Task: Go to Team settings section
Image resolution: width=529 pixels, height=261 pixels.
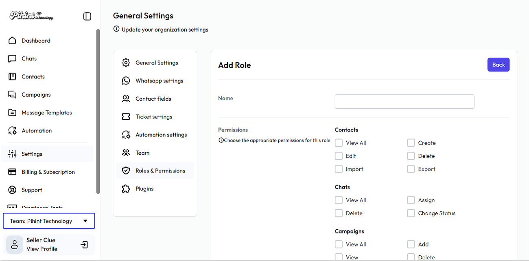Action: click(x=142, y=153)
